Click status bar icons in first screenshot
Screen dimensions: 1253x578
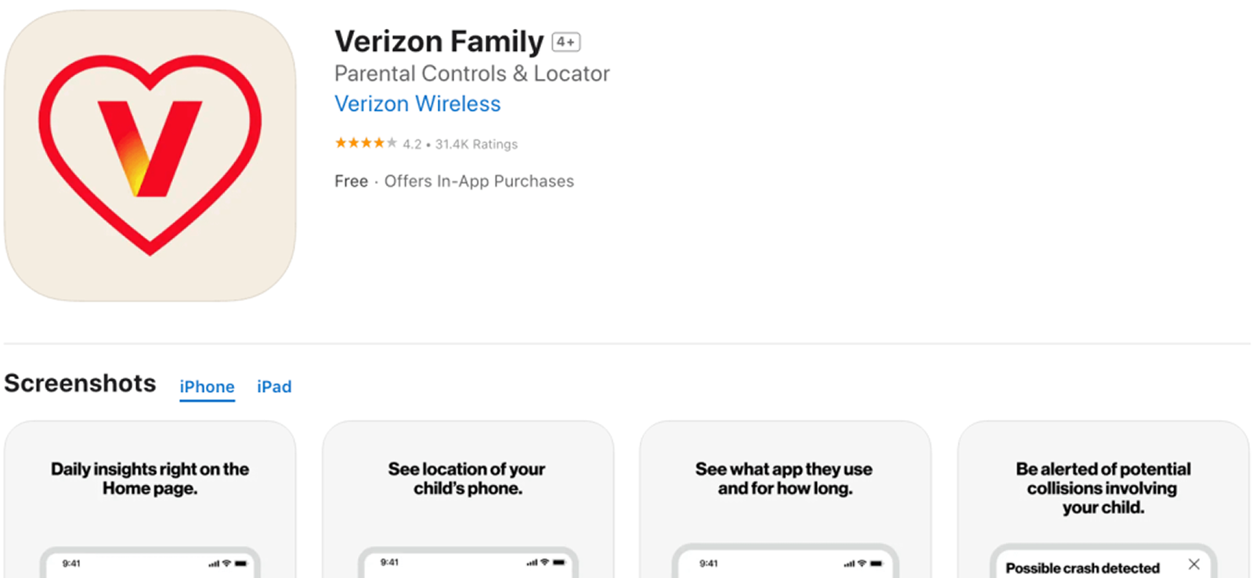coord(227,563)
